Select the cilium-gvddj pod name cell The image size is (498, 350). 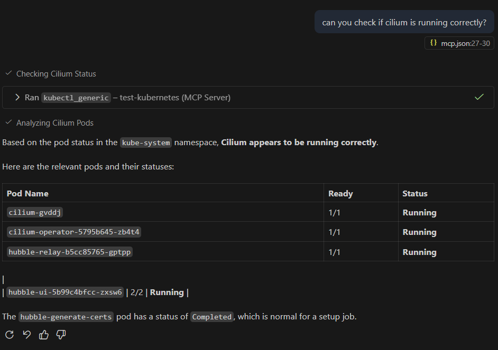click(35, 212)
